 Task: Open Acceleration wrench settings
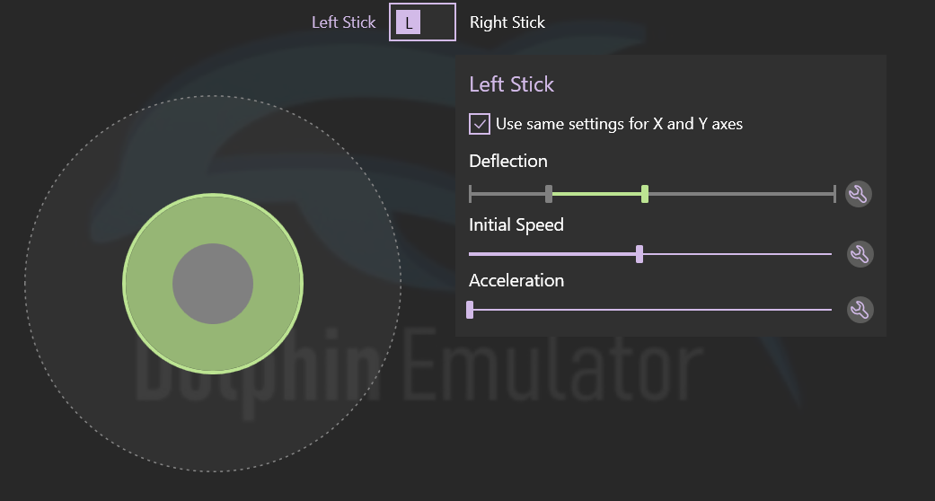coord(860,310)
